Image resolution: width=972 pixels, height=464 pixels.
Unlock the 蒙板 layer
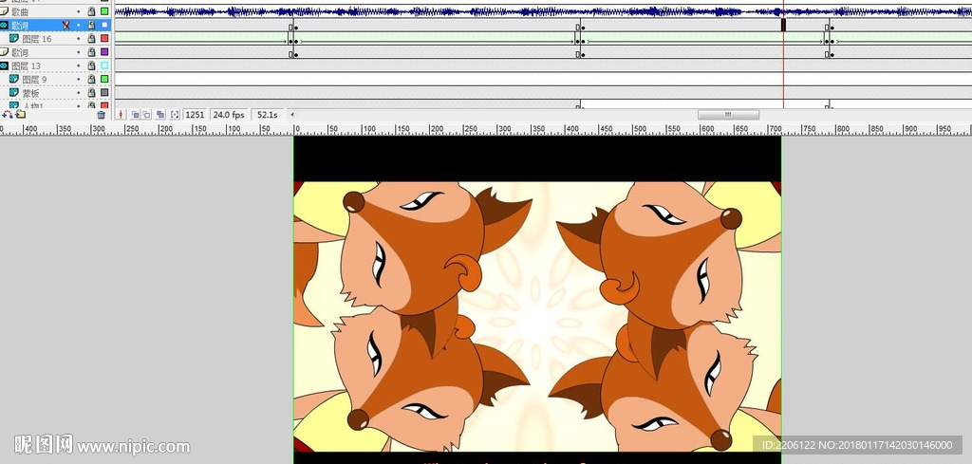[92, 93]
